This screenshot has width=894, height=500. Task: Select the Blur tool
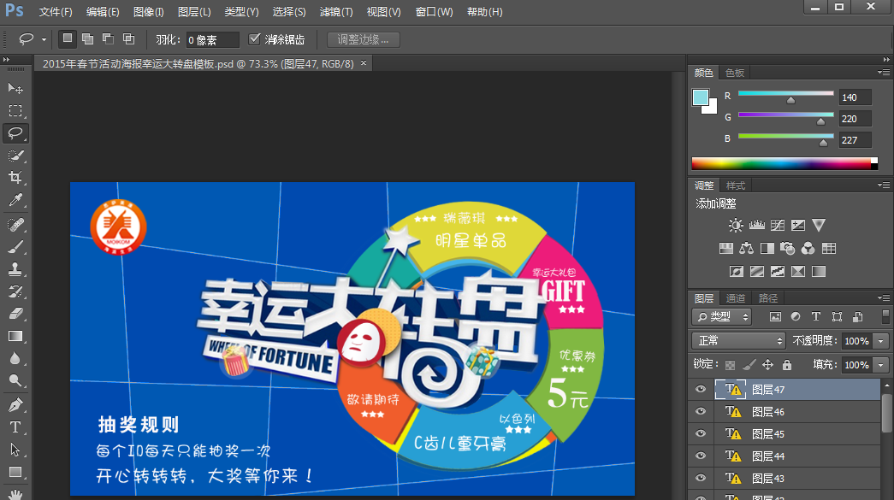point(15,358)
